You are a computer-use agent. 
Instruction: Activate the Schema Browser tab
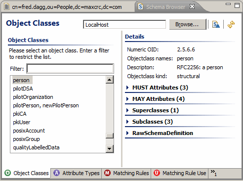point(166,7)
